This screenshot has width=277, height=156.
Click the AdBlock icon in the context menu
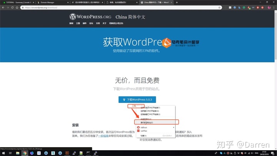(138, 127)
